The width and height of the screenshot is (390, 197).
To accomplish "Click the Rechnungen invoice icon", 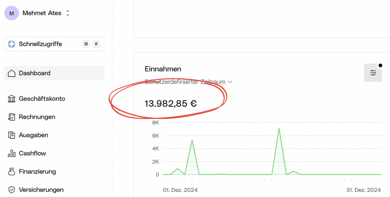I will coord(12,117).
